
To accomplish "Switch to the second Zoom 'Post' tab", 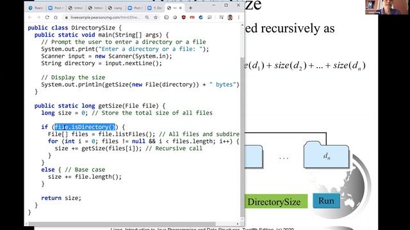I will [135, 8].
